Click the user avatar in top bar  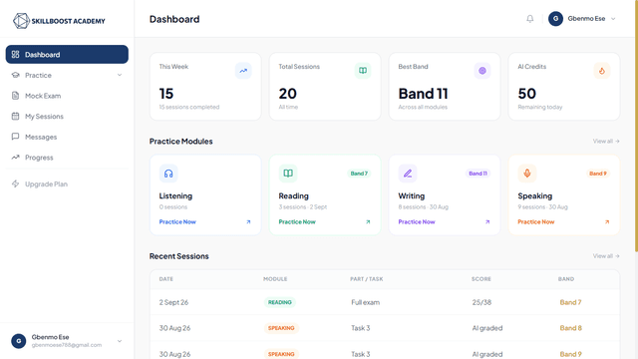555,19
